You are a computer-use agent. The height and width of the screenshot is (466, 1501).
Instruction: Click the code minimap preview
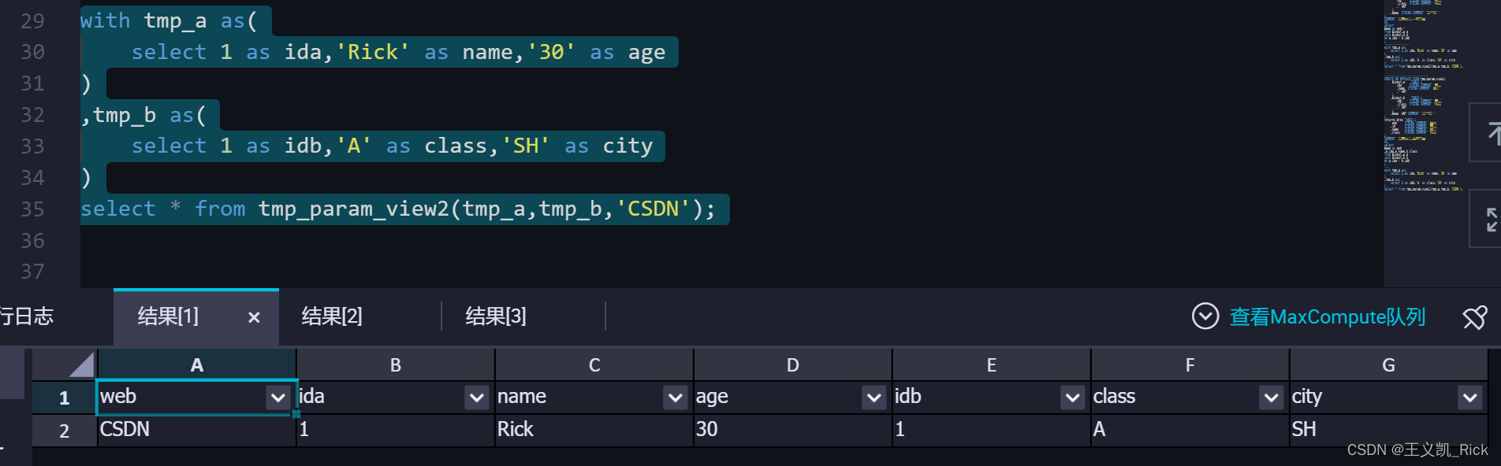pyautogui.click(x=1421, y=94)
